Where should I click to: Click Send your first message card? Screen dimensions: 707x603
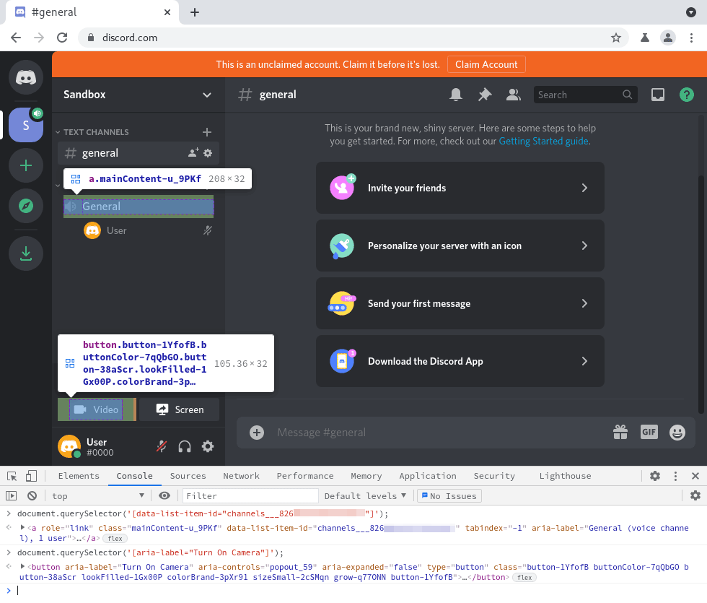click(460, 303)
